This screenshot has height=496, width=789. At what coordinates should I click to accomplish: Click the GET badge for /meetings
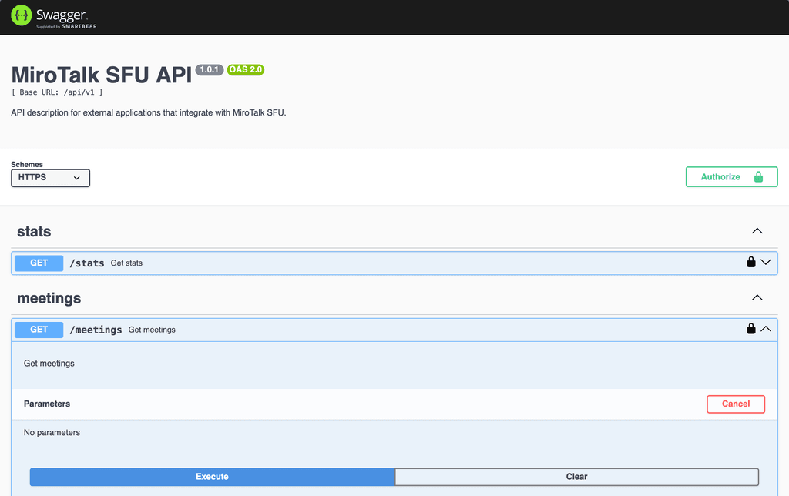point(39,330)
